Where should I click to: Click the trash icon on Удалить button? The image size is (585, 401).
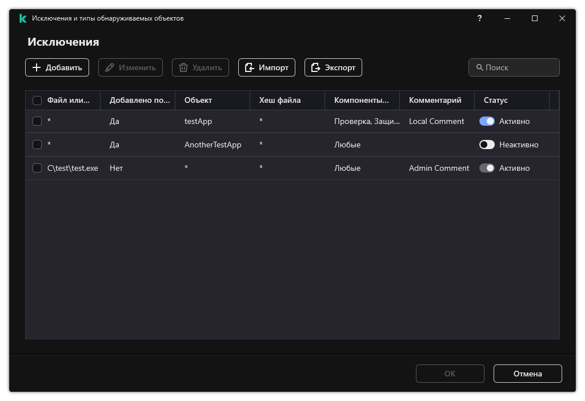point(183,67)
